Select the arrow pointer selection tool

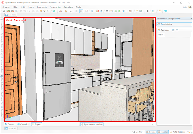81,11
